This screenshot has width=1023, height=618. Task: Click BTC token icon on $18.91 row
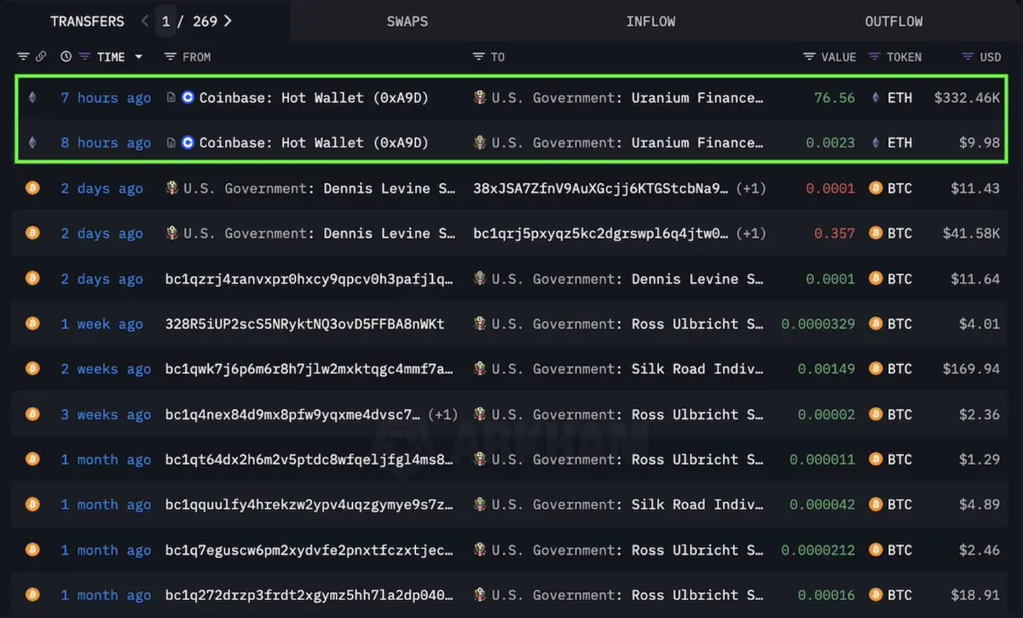pyautogui.click(x=876, y=595)
